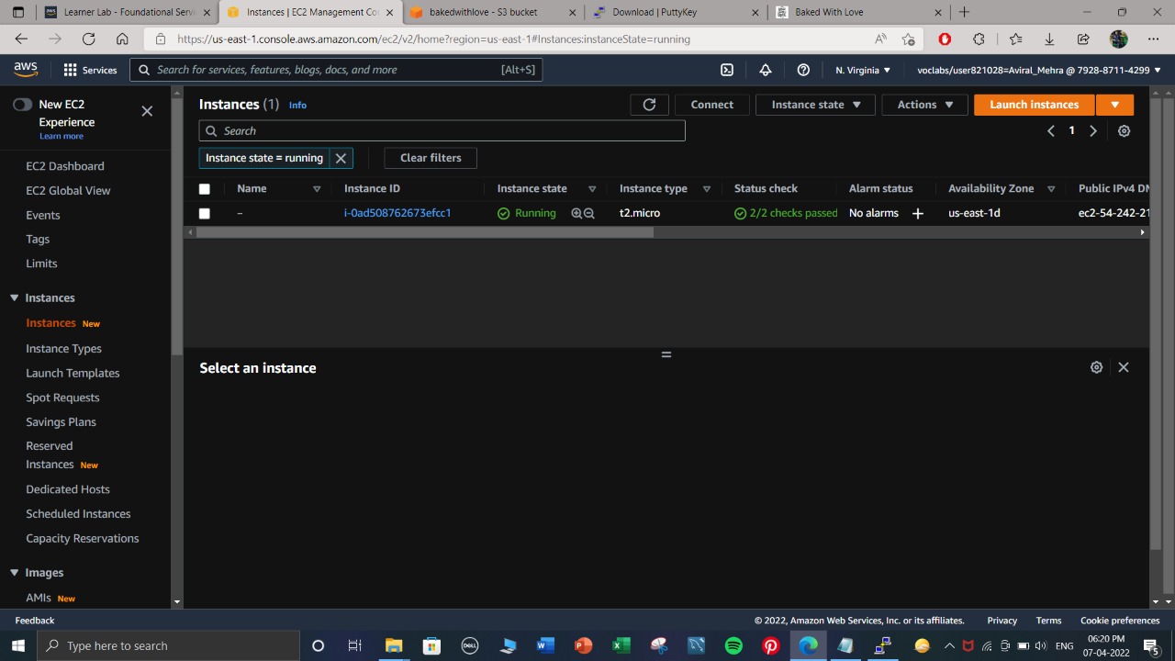Viewport: 1175px width, 661px height.
Task: Go to next page of instances
Action: point(1092,131)
